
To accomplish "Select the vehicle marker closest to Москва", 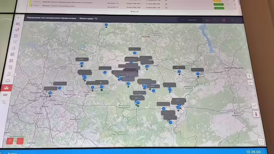I will [x=50, y=93].
